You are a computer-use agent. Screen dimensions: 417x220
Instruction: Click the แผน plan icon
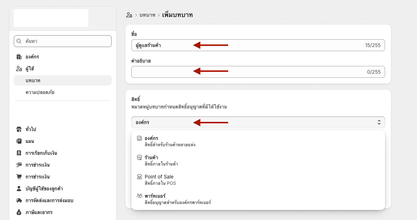[19, 141]
